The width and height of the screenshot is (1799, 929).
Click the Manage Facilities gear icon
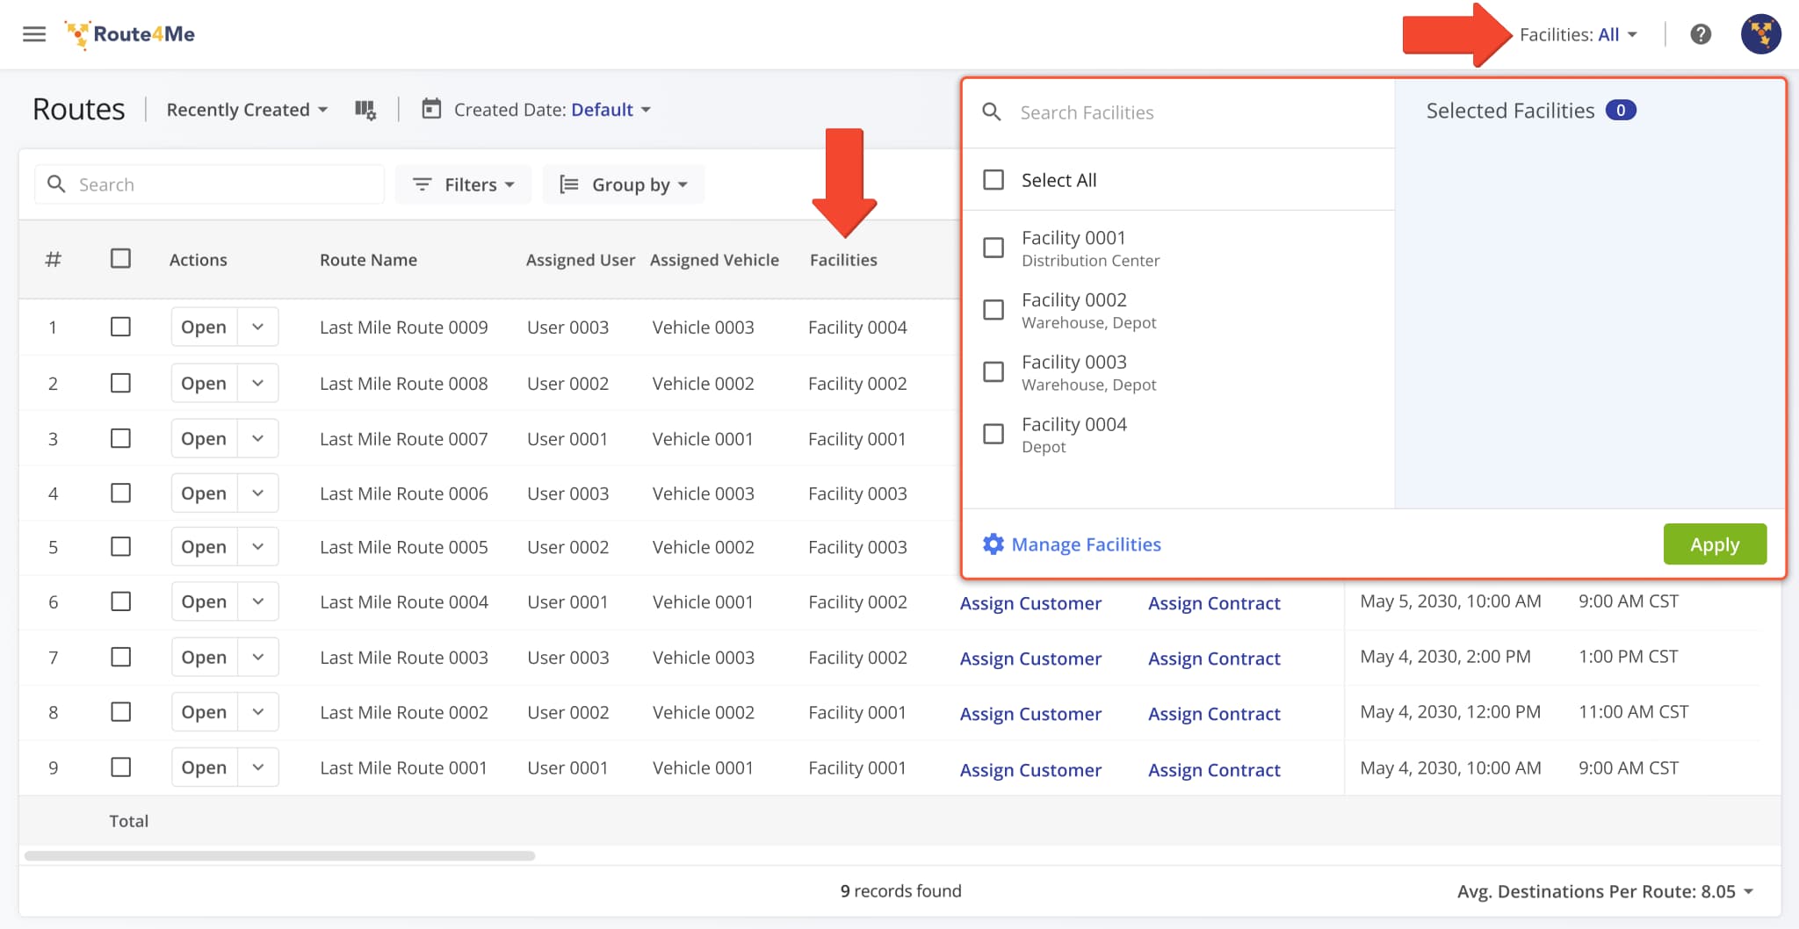[x=993, y=544]
